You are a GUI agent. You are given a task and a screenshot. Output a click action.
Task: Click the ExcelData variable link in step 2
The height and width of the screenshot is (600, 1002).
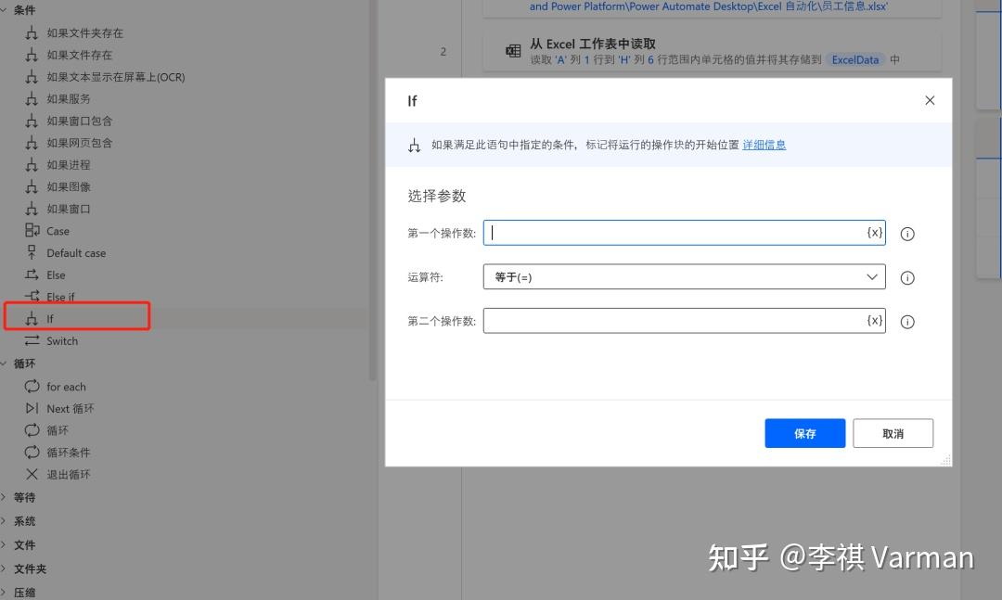(x=854, y=59)
